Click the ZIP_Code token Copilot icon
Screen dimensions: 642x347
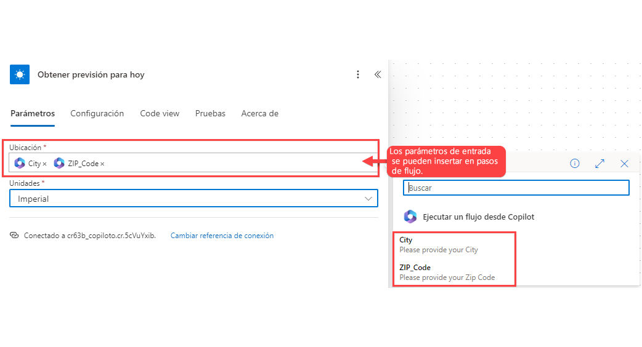pyautogui.click(x=59, y=163)
